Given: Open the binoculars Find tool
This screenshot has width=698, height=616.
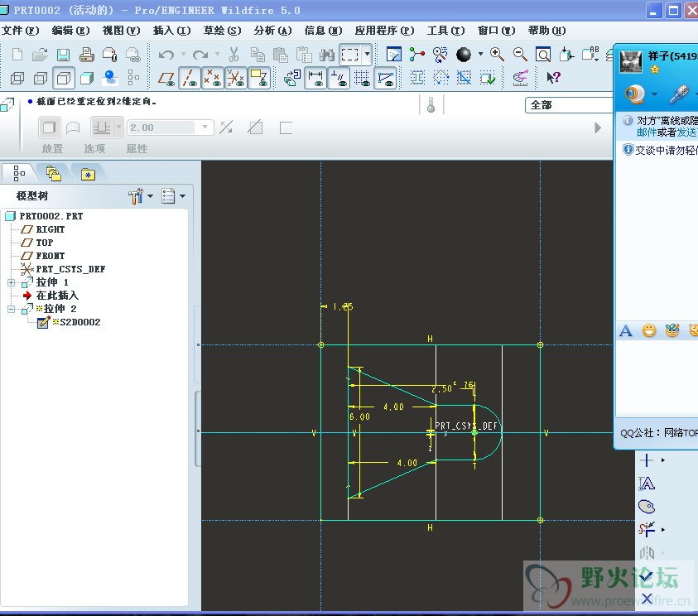Looking at the screenshot, I should [x=327, y=55].
